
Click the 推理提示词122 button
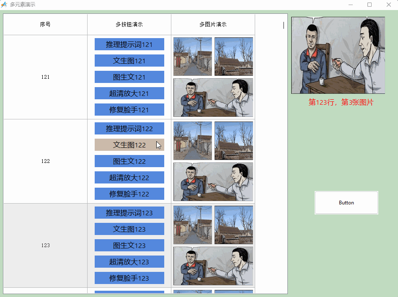pos(129,129)
